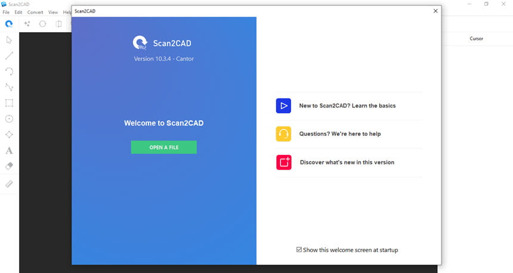Select the Polyline curve tool

(x=9, y=87)
